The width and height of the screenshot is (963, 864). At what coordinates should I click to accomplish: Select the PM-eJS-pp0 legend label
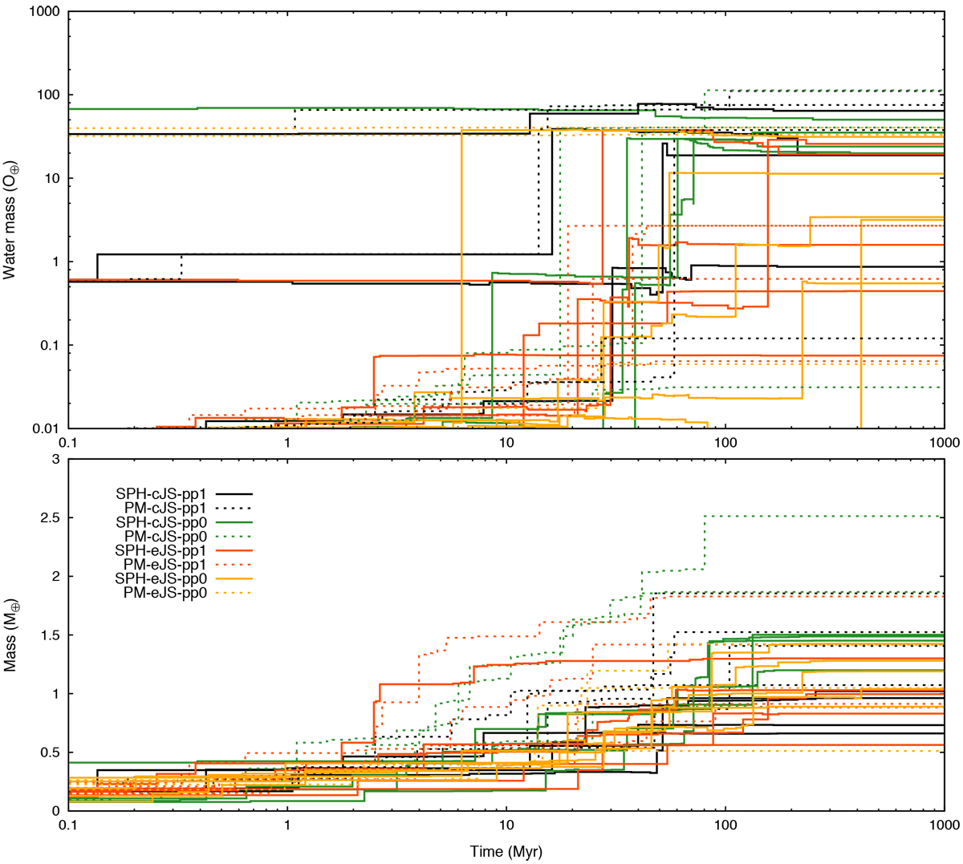pos(165,593)
